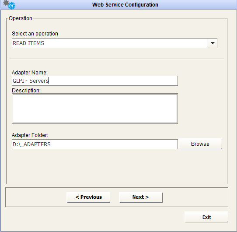Click the gap between Previous and Next buttons
Image resolution: width=237 pixels, height=232 pixels.
115,197
